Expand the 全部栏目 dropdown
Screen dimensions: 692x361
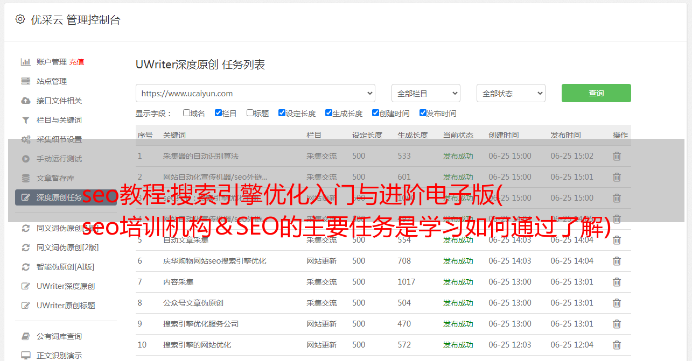[x=425, y=93]
